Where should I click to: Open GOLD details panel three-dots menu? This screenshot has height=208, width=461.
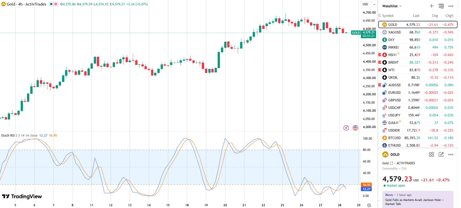coord(451,154)
